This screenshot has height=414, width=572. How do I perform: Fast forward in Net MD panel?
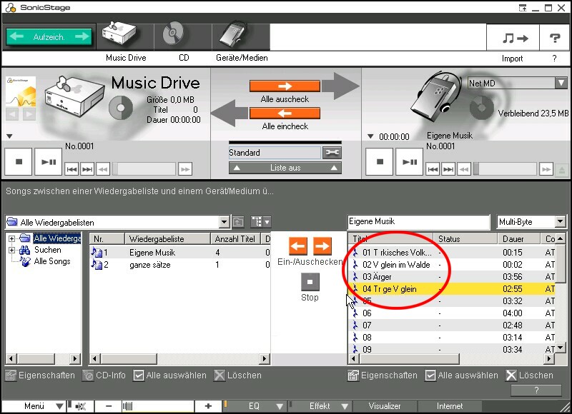coord(546,169)
